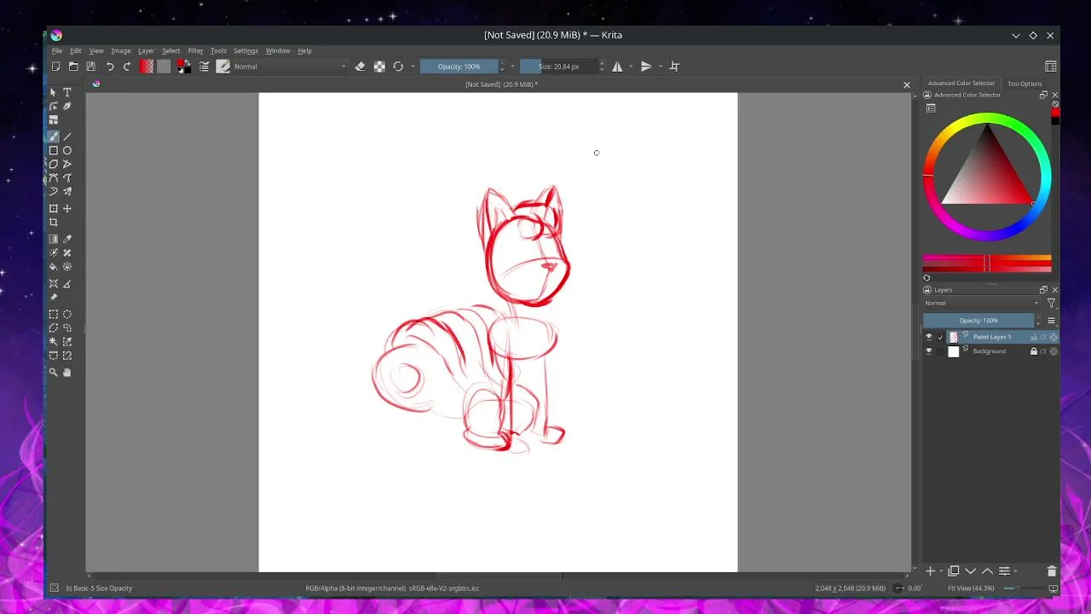Screen dimensions: 1091x614
Task: Select the Transform tool
Action: (54, 208)
